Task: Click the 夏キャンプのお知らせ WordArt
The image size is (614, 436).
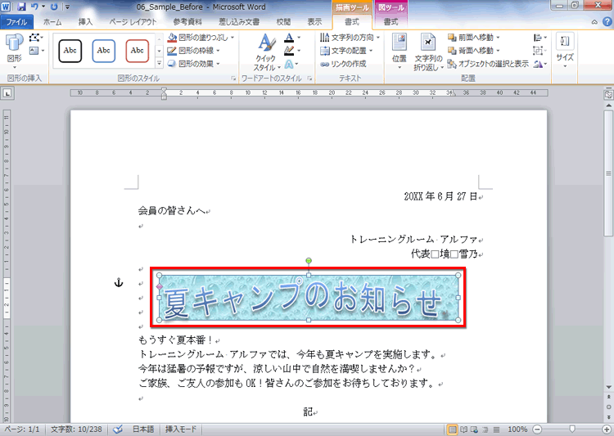Action: point(309,298)
